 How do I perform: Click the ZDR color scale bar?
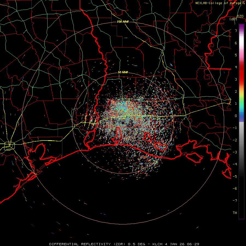point(241,121)
